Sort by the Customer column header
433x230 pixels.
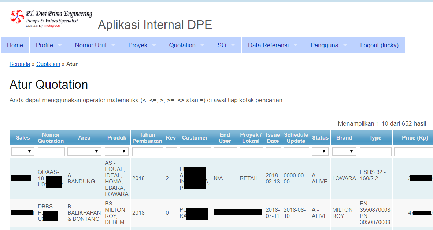pyautogui.click(x=195, y=137)
